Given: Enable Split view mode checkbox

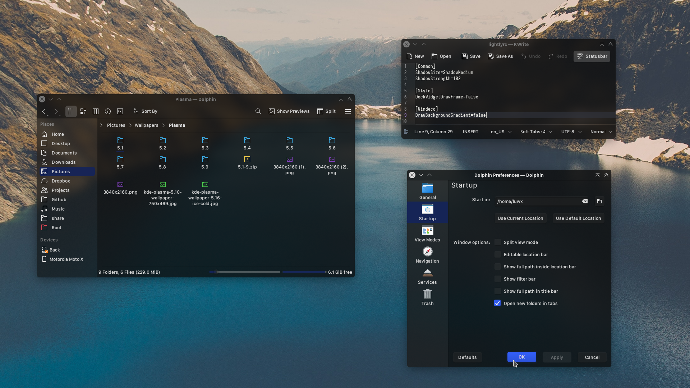Looking at the screenshot, I should coord(497,242).
